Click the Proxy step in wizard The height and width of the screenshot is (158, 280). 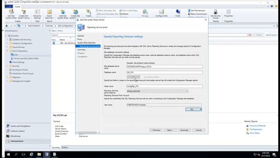click(x=80, y=39)
